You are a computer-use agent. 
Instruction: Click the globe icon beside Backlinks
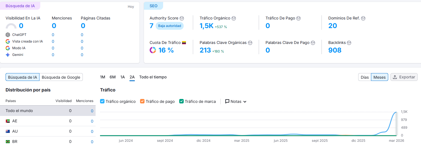coord(349,43)
